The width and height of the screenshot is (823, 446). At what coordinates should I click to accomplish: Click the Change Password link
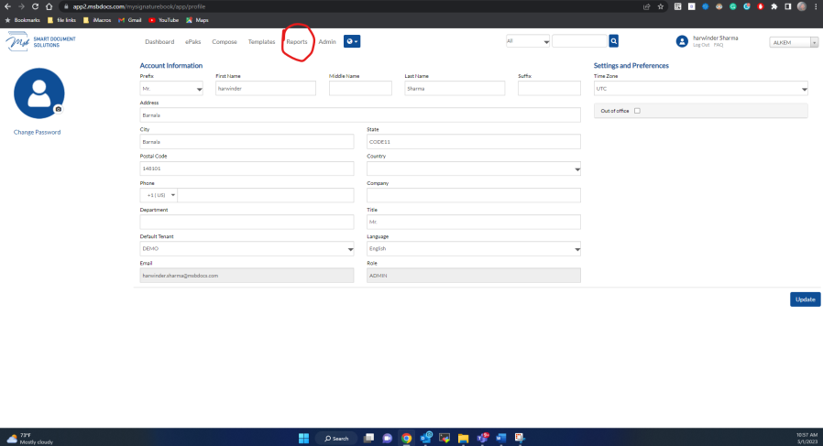[x=37, y=132]
